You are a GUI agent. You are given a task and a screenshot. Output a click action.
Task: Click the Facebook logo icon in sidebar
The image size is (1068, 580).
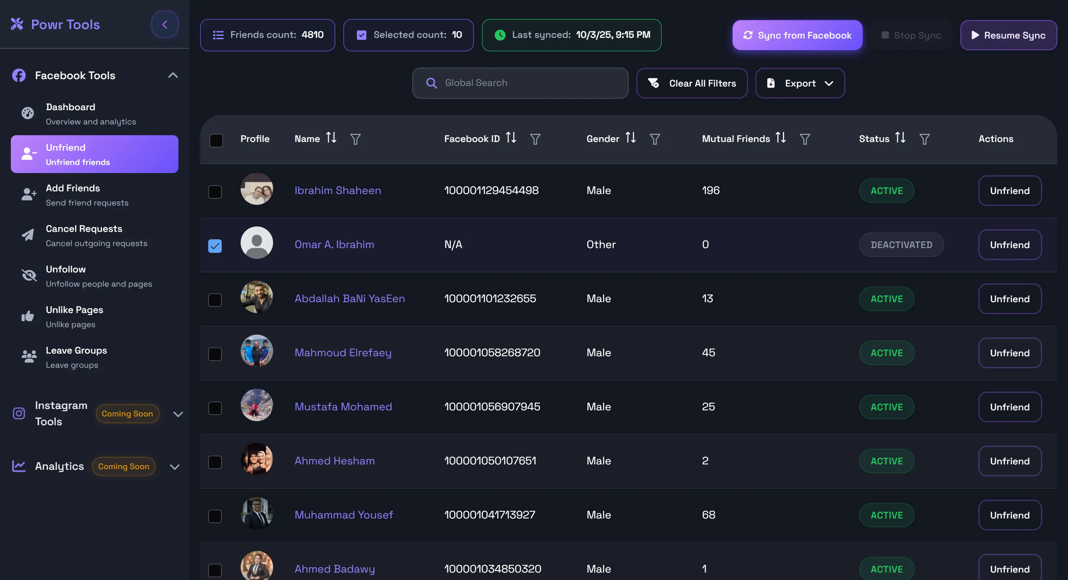point(19,75)
